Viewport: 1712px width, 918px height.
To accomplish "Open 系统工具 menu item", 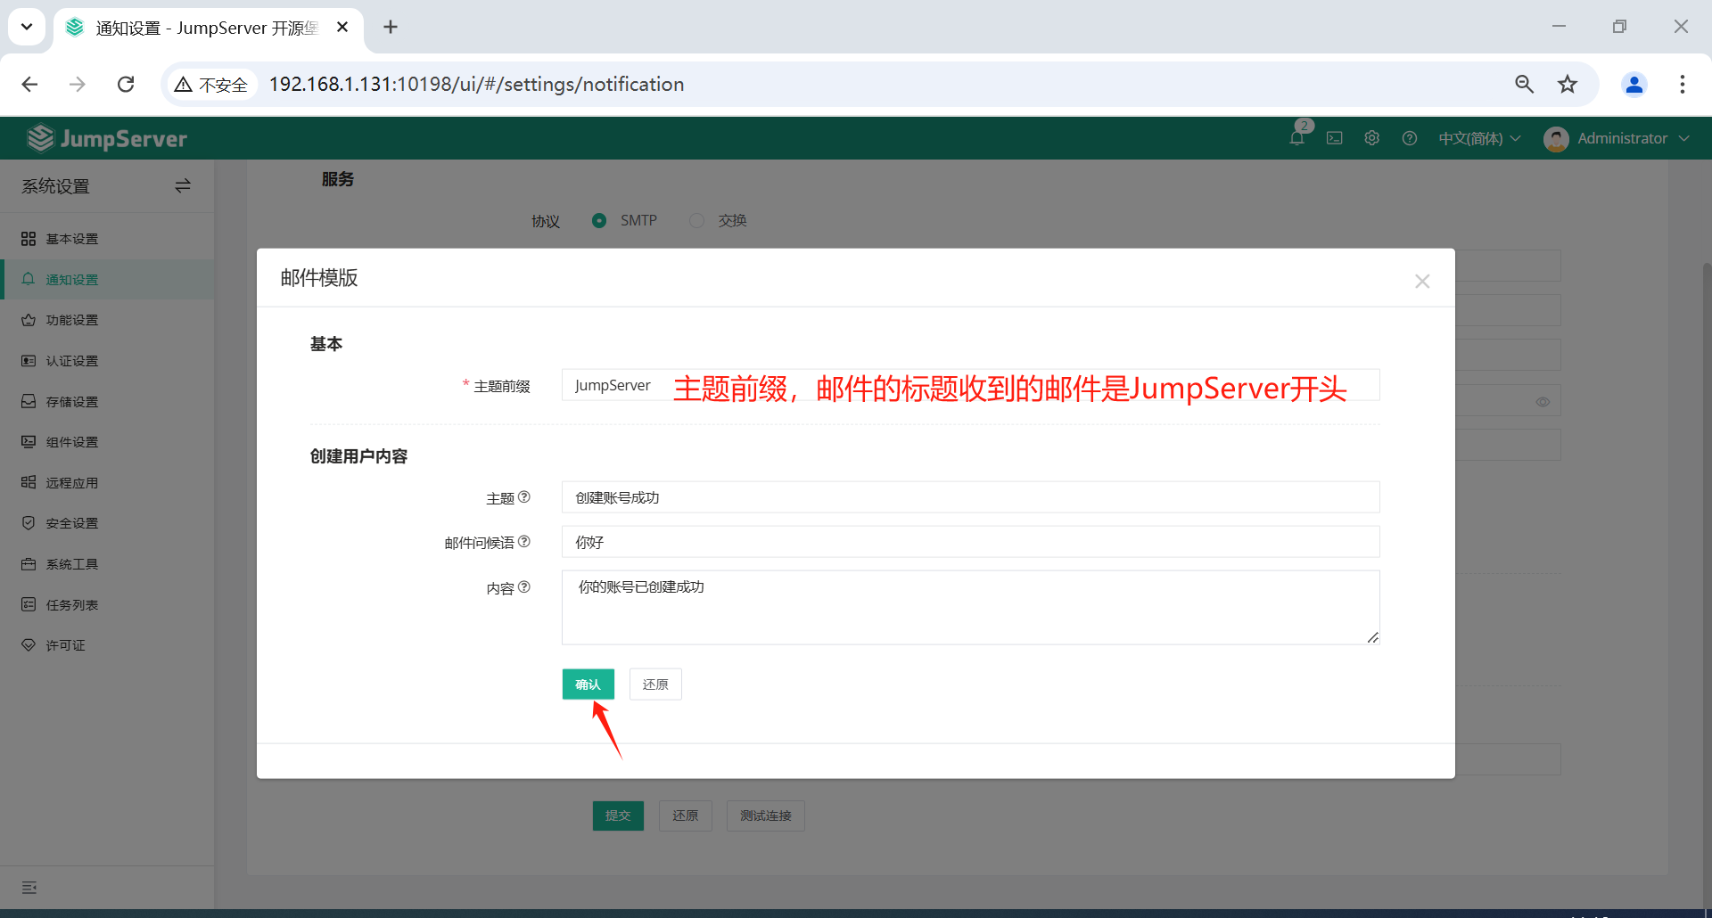I will pyautogui.click(x=107, y=564).
